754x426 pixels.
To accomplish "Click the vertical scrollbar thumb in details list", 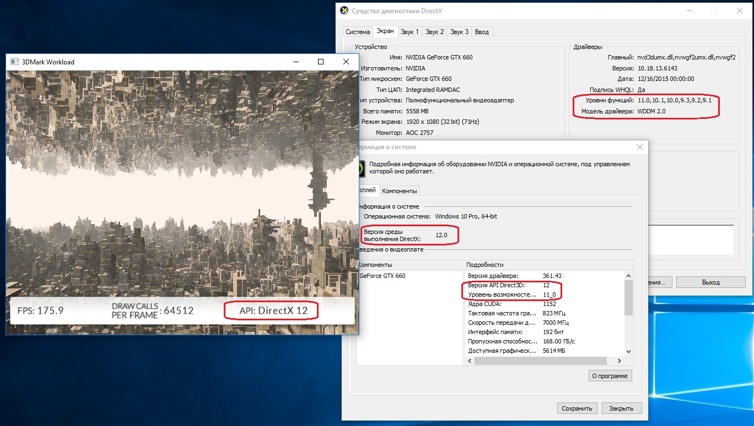I will (629, 298).
